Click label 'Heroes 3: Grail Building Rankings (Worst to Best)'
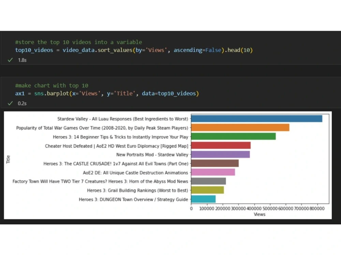 pyautogui.click(x=137, y=190)
